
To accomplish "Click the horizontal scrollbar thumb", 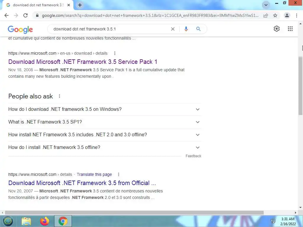I will coord(134,213).
